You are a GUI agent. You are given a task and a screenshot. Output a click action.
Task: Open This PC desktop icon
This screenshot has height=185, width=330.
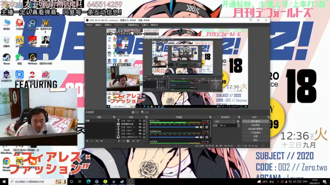(7, 24)
